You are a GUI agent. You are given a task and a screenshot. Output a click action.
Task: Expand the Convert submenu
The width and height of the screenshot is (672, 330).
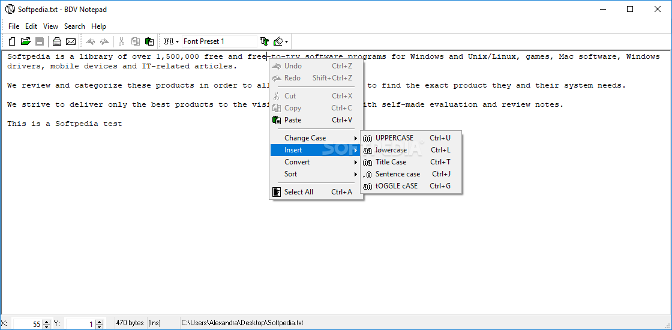tap(316, 162)
